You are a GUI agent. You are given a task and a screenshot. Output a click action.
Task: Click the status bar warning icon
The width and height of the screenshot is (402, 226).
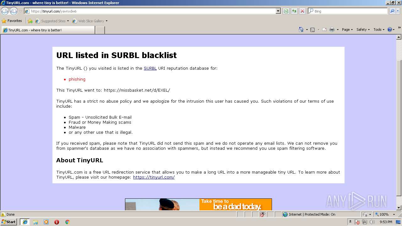pyautogui.click(x=3, y=214)
